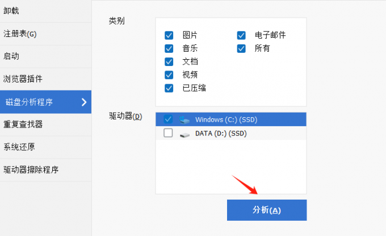The height and width of the screenshot is (236, 386).
Task: Click the 类别 field label
Action: pos(117,21)
